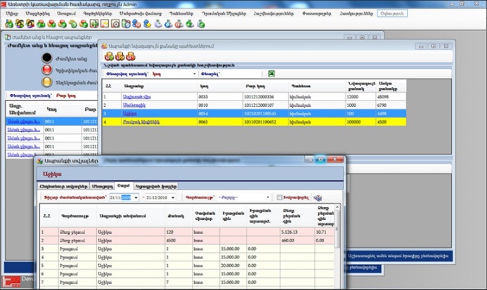Image resolution: width=487 pixels, height=290 pixels.
Task: Click the Փնտրել search input field
Action: pyautogui.click(x=241, y=74)
